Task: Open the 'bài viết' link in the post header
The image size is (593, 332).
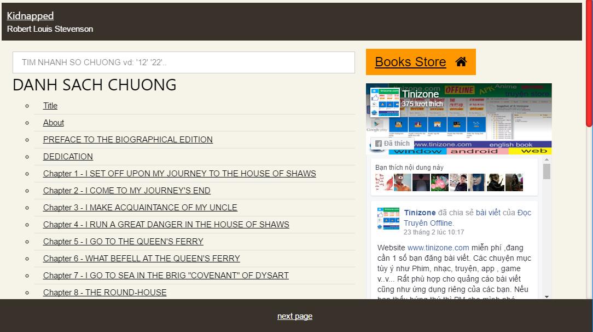Action: pyautogui.click(x=488, y=213)
